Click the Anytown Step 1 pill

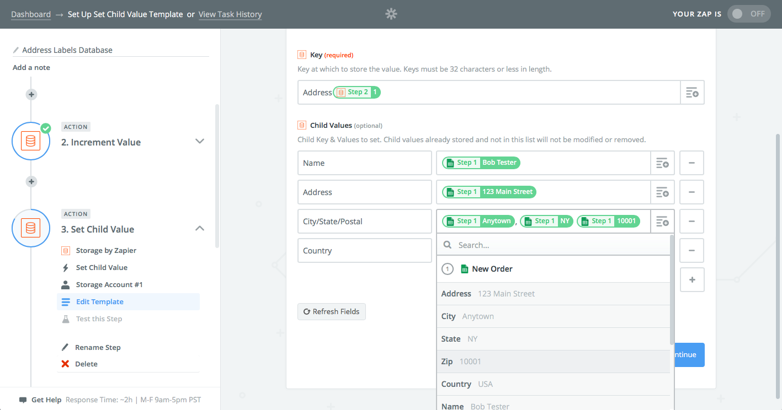tap(478, 221)
